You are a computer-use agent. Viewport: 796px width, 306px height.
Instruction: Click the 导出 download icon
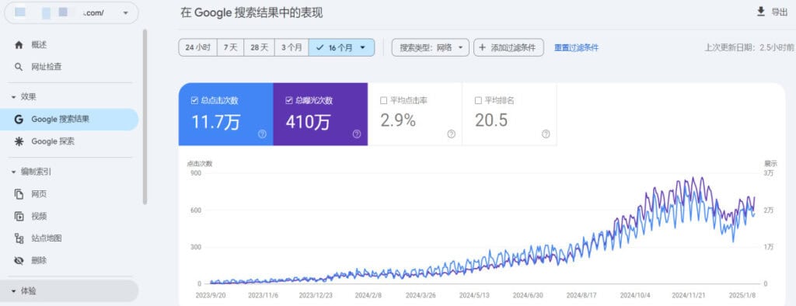[760, 12]
